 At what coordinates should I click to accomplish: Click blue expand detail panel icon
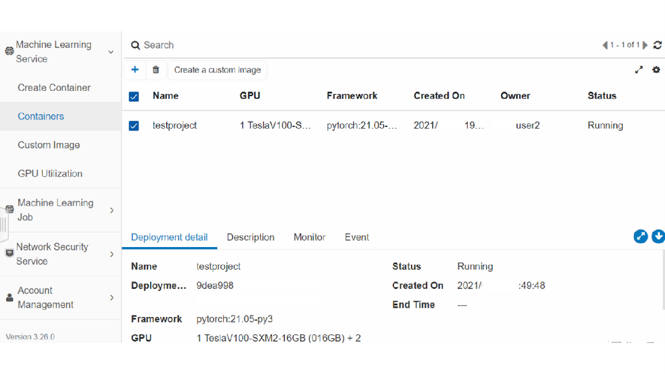[641, 237]
